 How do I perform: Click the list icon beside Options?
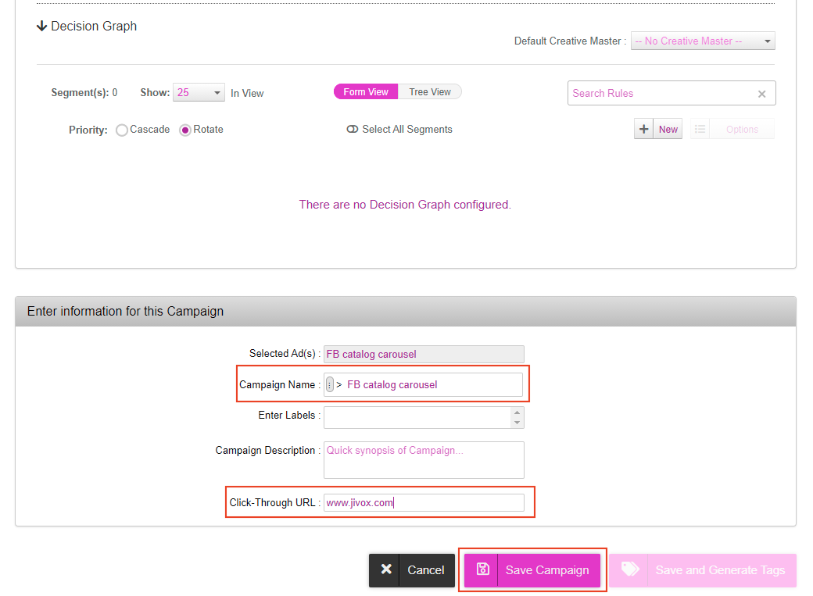point(700,129)
